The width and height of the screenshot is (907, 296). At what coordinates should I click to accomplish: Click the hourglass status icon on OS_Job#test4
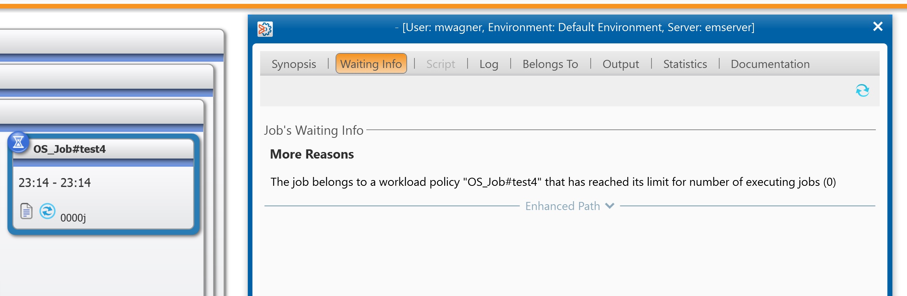[18, 142]
